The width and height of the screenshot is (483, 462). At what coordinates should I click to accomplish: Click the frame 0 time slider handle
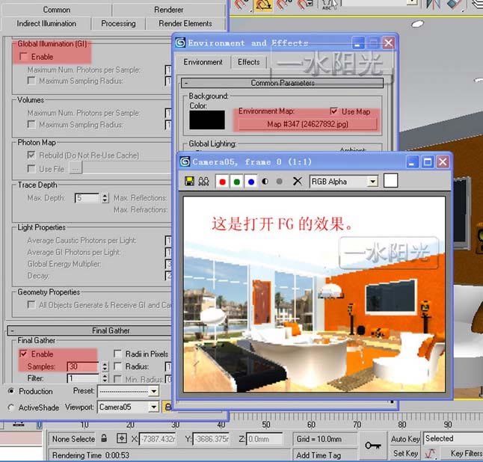coord(40,425)
